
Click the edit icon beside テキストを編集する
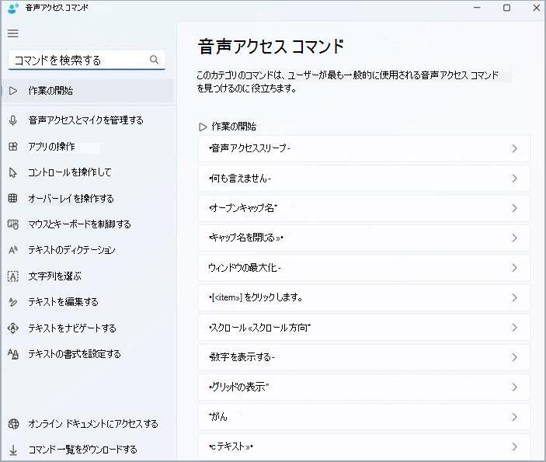click(13, 302)
